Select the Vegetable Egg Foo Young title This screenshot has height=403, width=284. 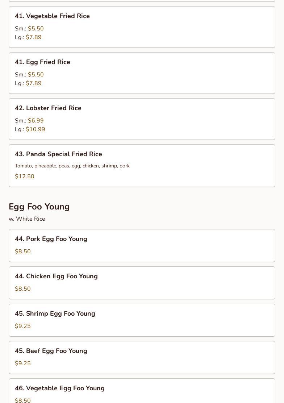point(59,388)
